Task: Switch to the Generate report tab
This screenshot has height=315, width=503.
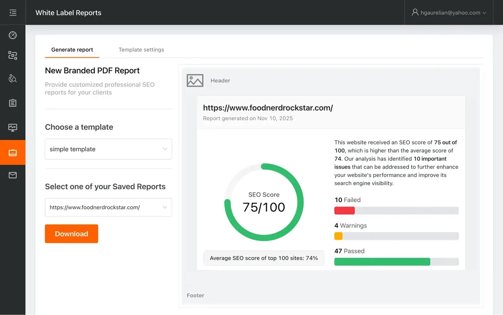Action: pyautogui.click(x=72, y=50)
